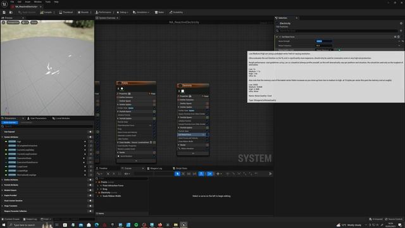Open the Windows Start menu

pyautogui.click(x=4, y=225)
